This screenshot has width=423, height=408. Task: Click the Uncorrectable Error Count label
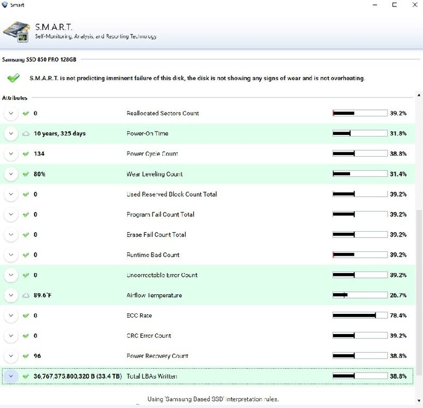coord(162,275)
